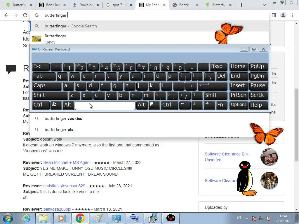This screenshot has width=299, height=224.
Task: Toggle the Chrome side panel icon
Action: tap(274, 15)
